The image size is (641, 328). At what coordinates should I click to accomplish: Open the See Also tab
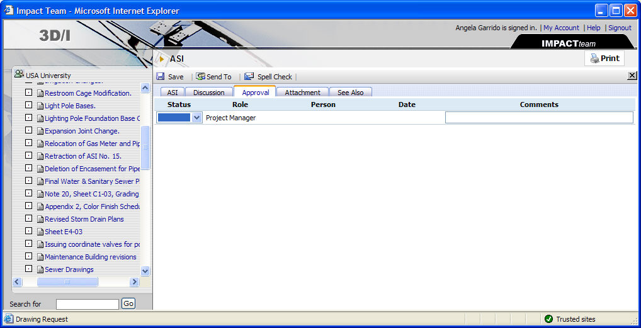tap(350, 93)
